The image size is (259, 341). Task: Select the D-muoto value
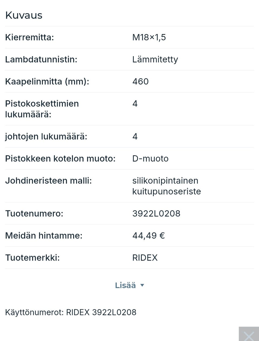click(150, 158)
